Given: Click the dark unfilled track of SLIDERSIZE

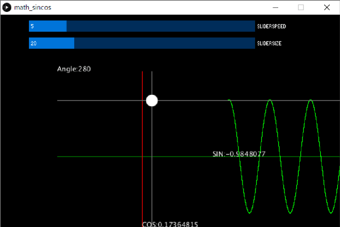Looking at the screenshot, I should 164,43.
